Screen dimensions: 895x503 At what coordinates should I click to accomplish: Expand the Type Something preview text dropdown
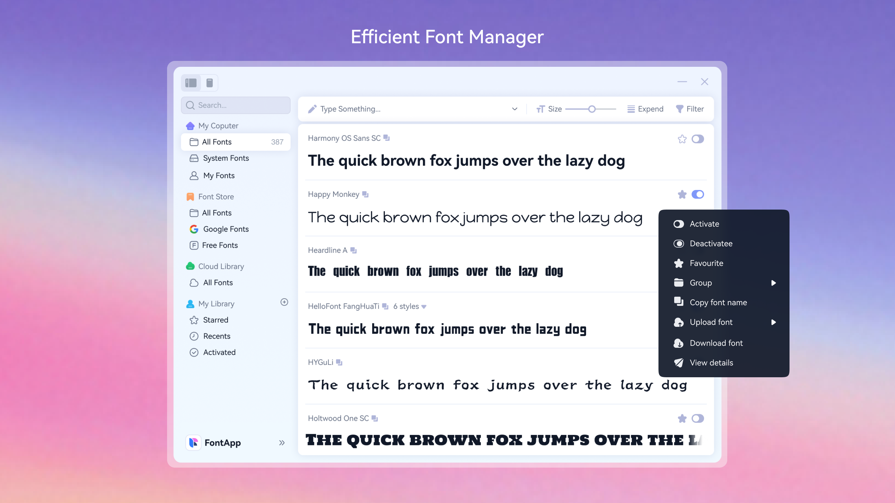[514, 109]
